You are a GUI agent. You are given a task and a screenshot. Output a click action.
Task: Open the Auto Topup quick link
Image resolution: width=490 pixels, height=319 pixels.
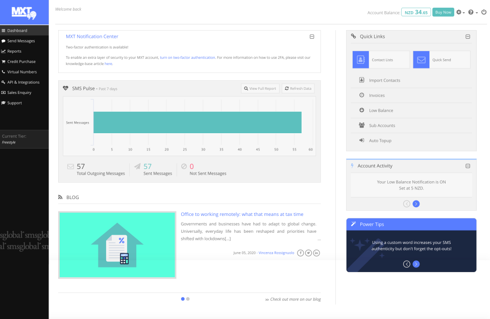[x=379, y=140]
